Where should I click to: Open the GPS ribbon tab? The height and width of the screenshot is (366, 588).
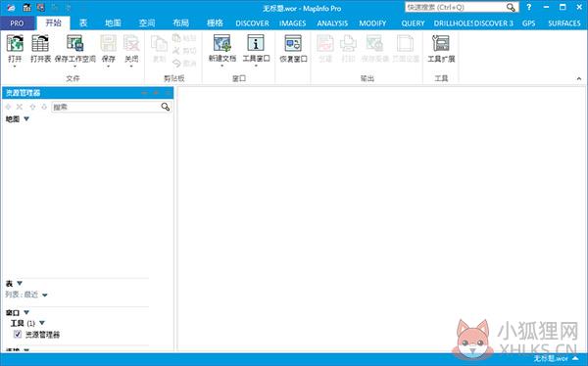(528, 23)
